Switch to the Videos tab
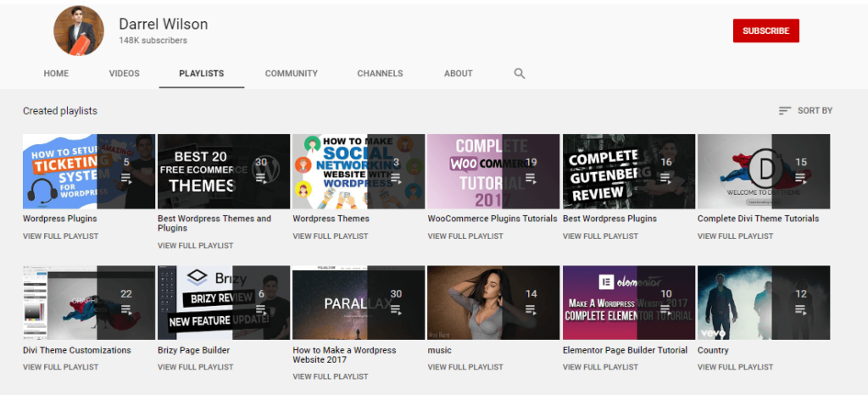This screenshot has width=868, height=395. (x=124, y=74)
